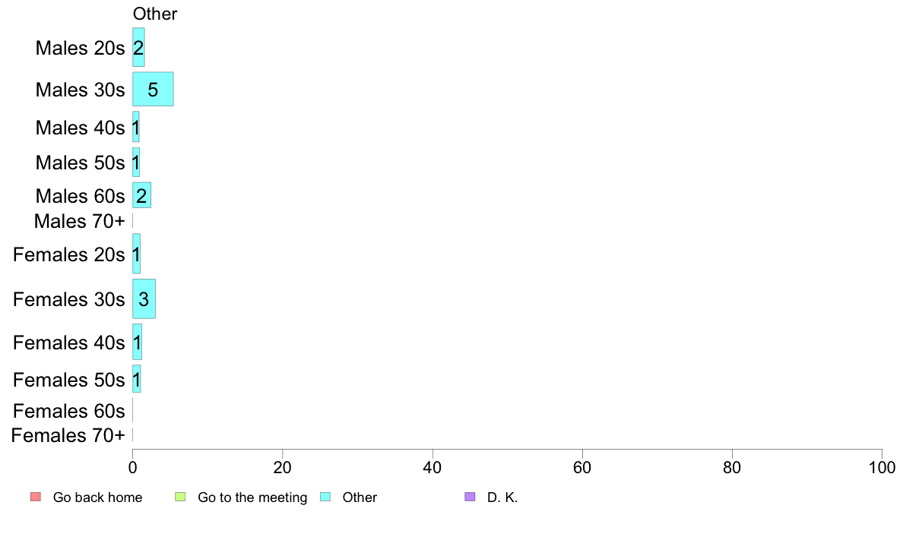
Task: Click the Other chart title
Action: pos(155,14)
